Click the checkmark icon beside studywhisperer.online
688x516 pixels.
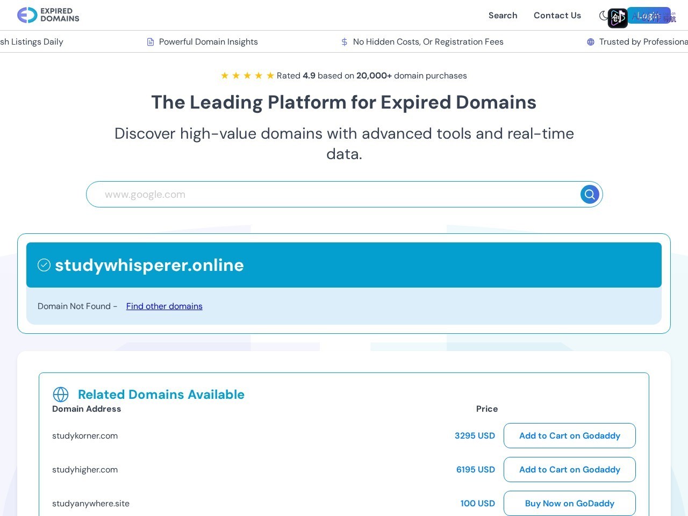[x=44, y=265]
